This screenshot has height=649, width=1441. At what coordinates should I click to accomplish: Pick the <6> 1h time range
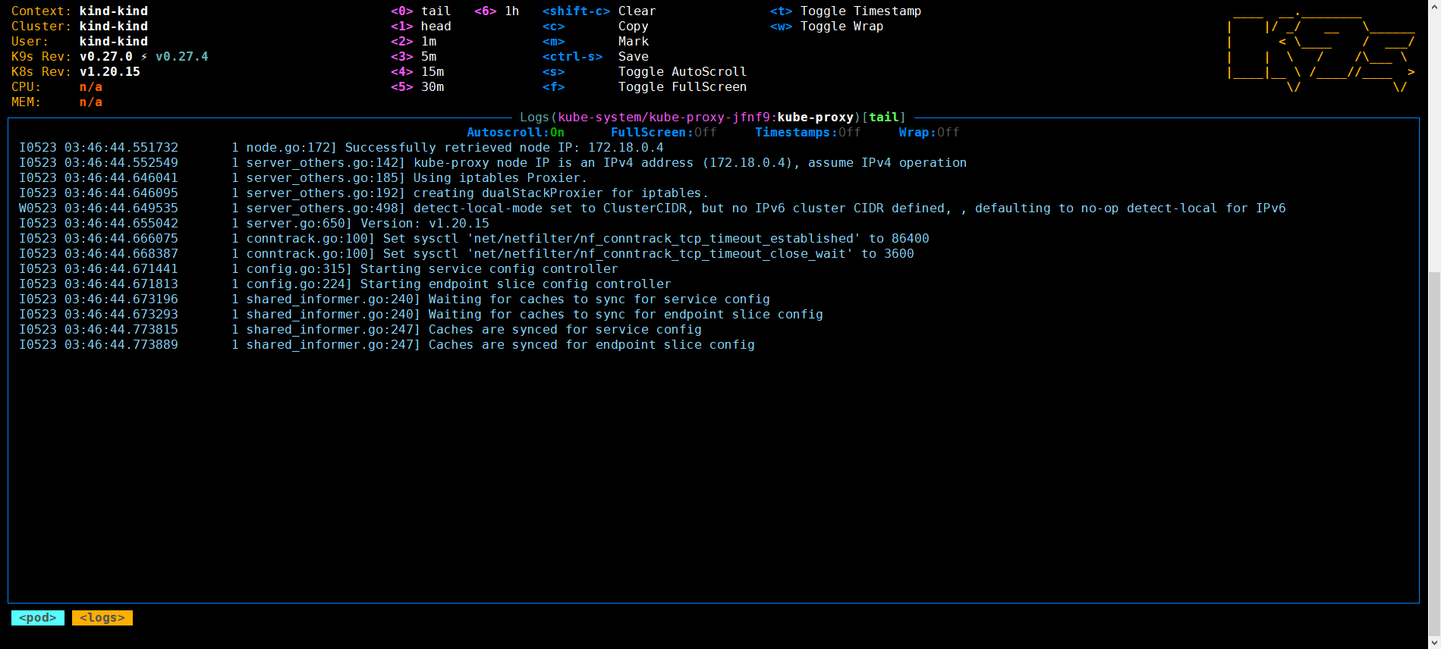click(x=496, y=11)
